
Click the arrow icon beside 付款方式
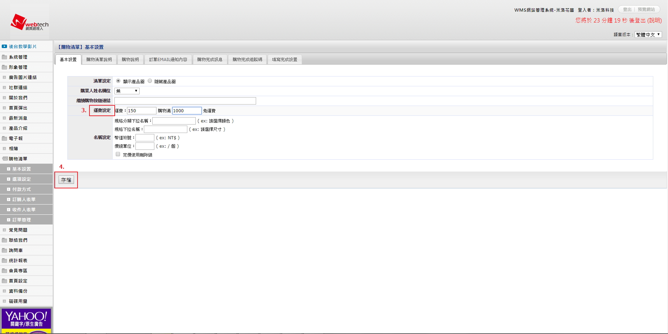tap(8, 189)
